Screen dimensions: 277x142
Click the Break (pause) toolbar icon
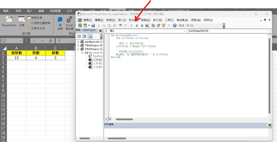(x=137, y=25)
